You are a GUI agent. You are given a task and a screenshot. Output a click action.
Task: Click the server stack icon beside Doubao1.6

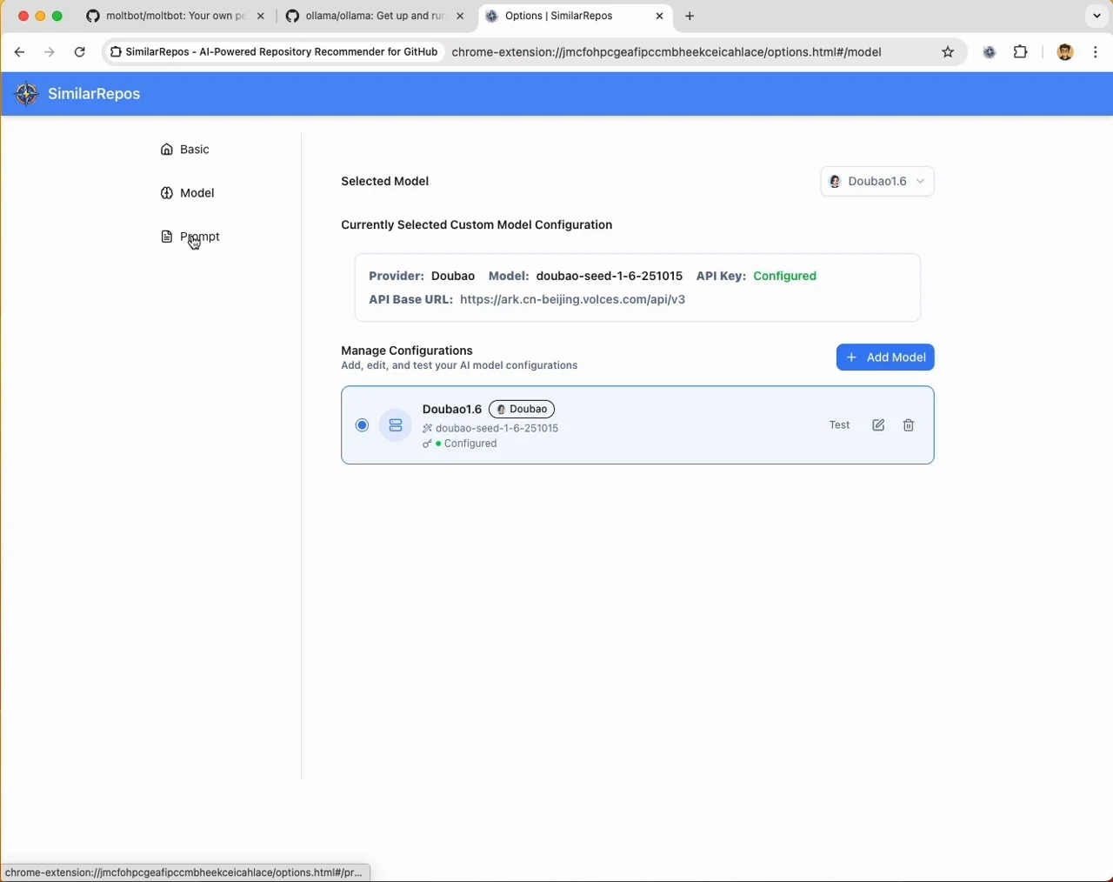tap(396, 425)
